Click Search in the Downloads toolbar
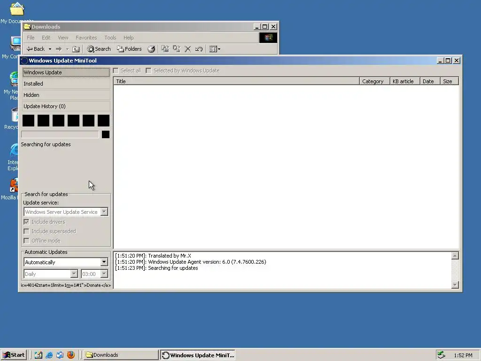 (99, 49)
